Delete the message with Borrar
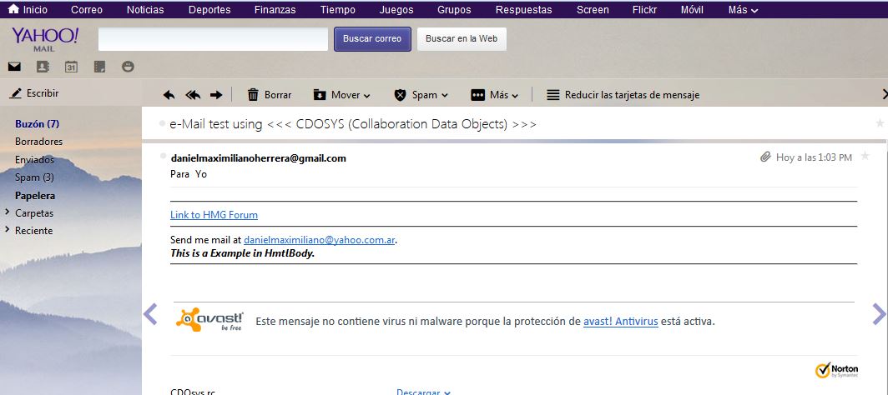Image resolution: width=888 pixels, height=395 pixels. 270,95
